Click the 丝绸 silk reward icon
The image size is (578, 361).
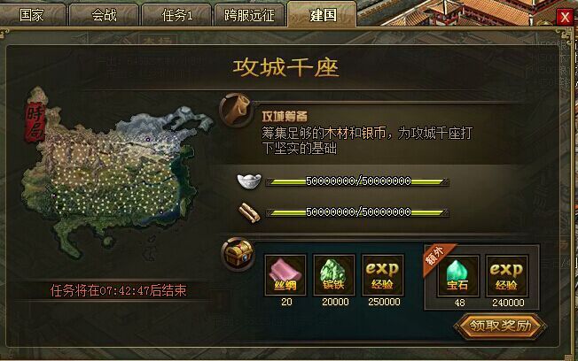click(x=285, y=275)
